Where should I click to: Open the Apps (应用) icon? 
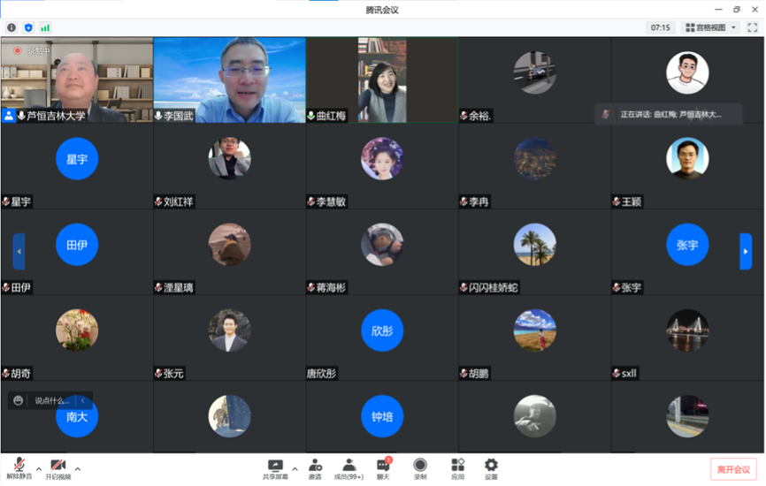coord(457,467)
